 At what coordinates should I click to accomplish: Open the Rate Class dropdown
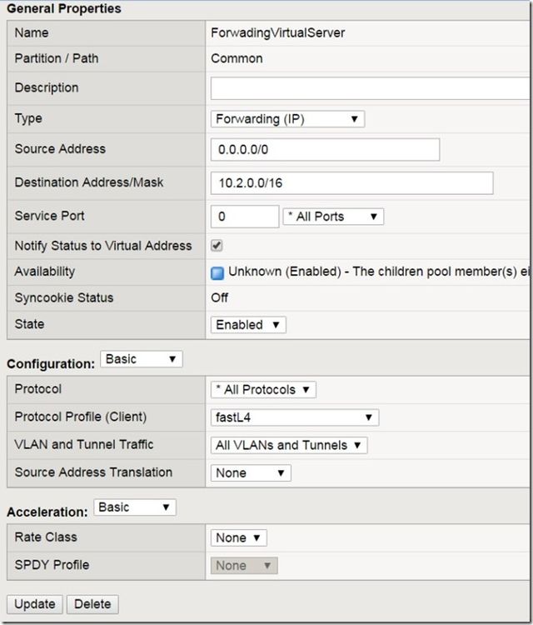(x=239, y=538)
